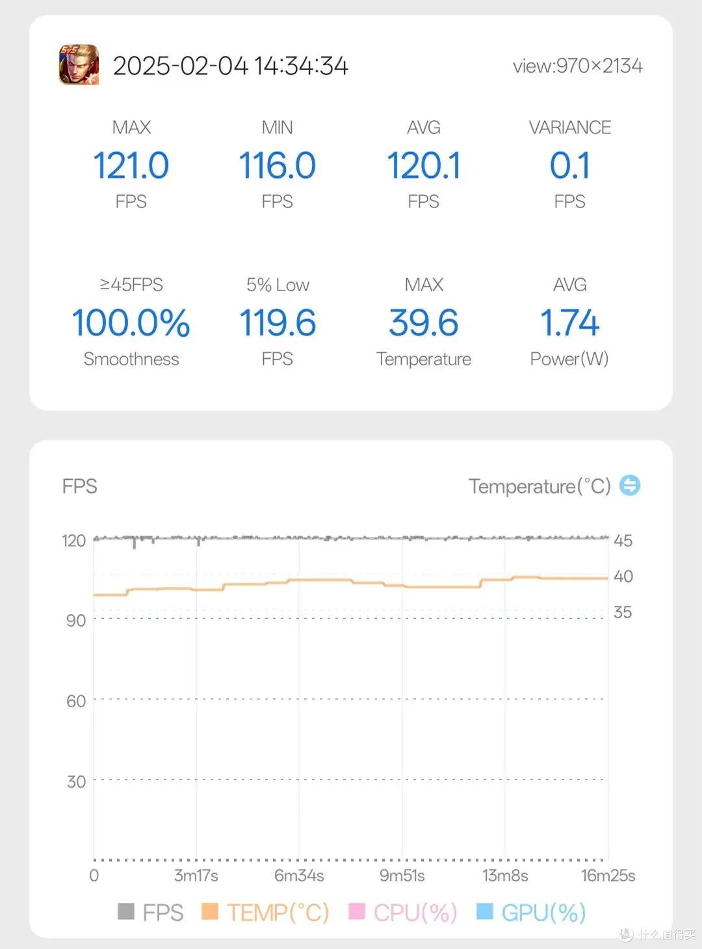This screenshot has width=702, height=949.
Task: Open the Temperature(°C) axis selector
Action: (x=539, y=486)
